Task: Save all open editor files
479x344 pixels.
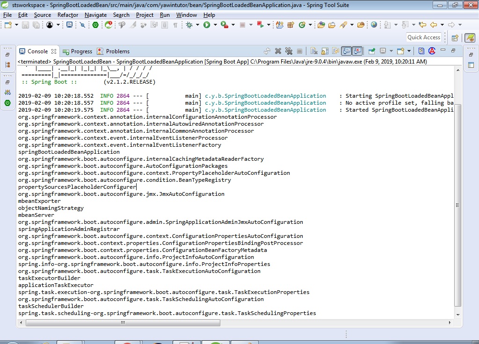Action: tap(36, 25)
